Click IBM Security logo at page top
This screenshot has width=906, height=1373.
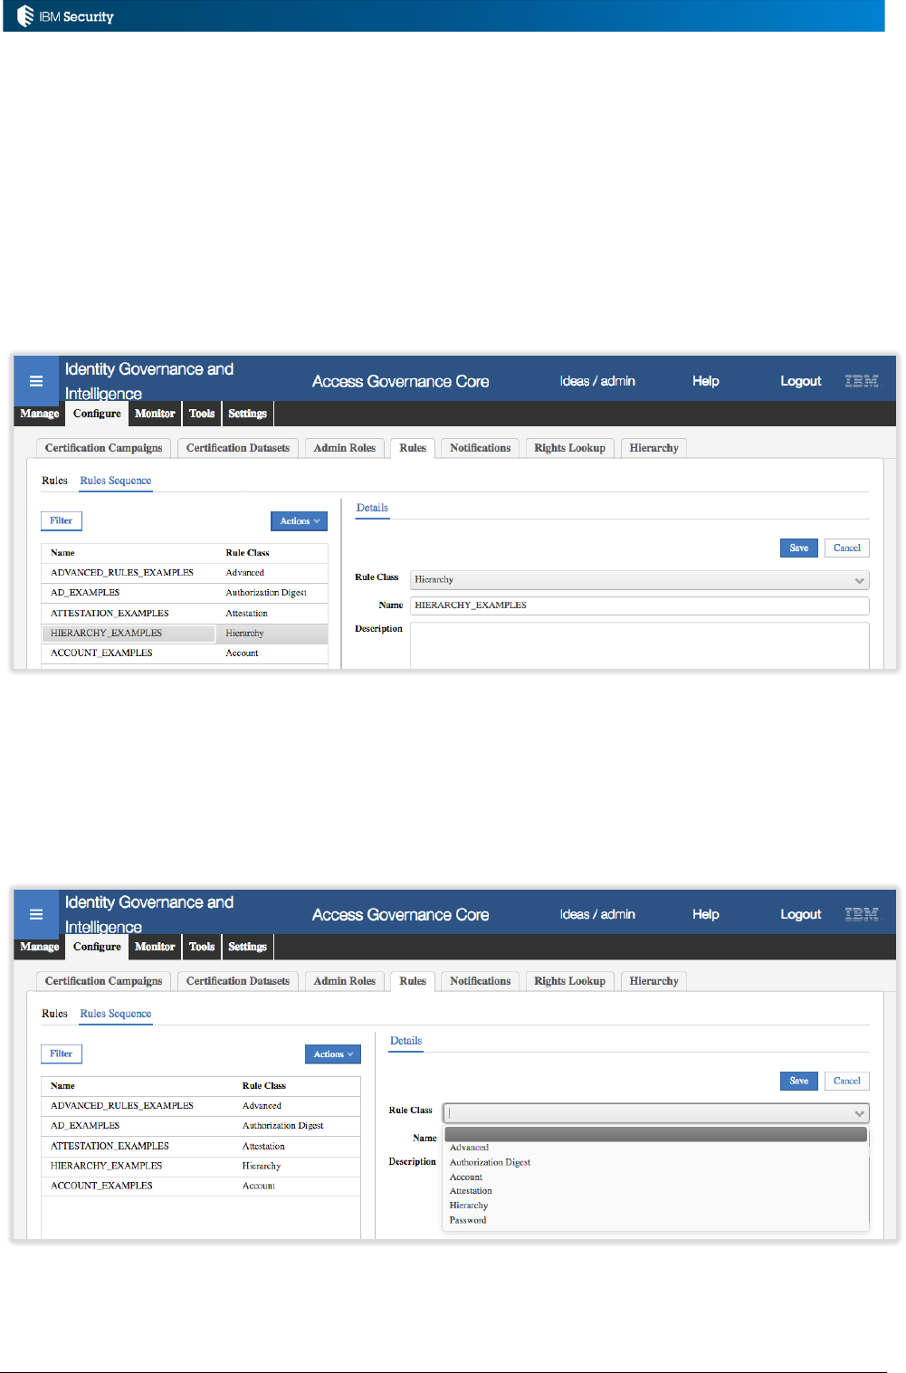click(66, 16)
